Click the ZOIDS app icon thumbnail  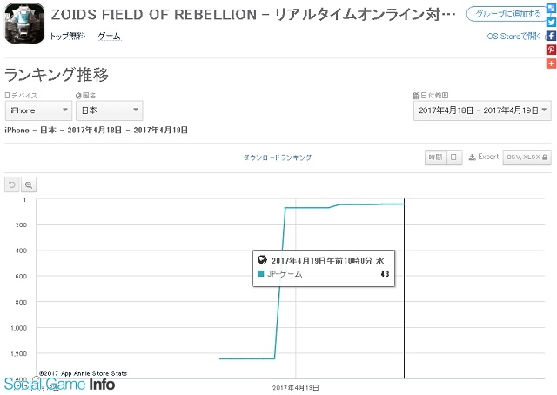[x=24, y=23]
